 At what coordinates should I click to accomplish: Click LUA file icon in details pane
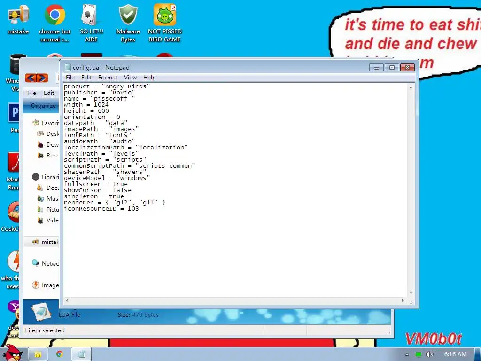41,312
